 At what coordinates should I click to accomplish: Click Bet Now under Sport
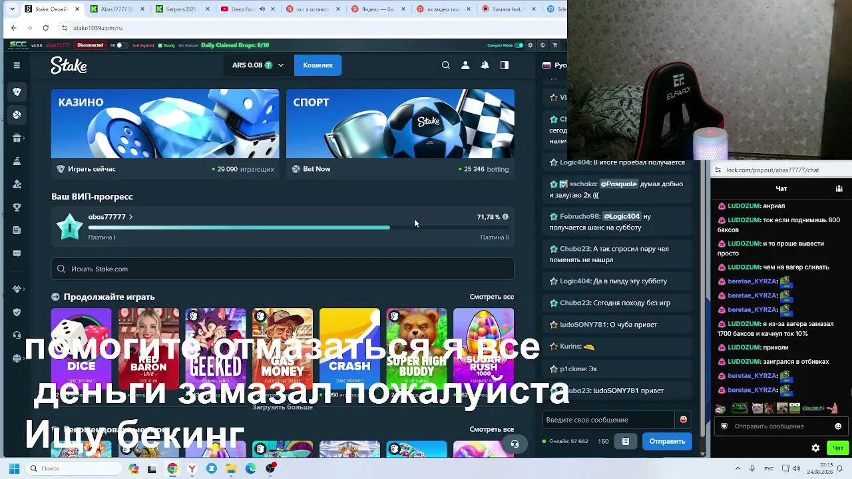(317, 169)
